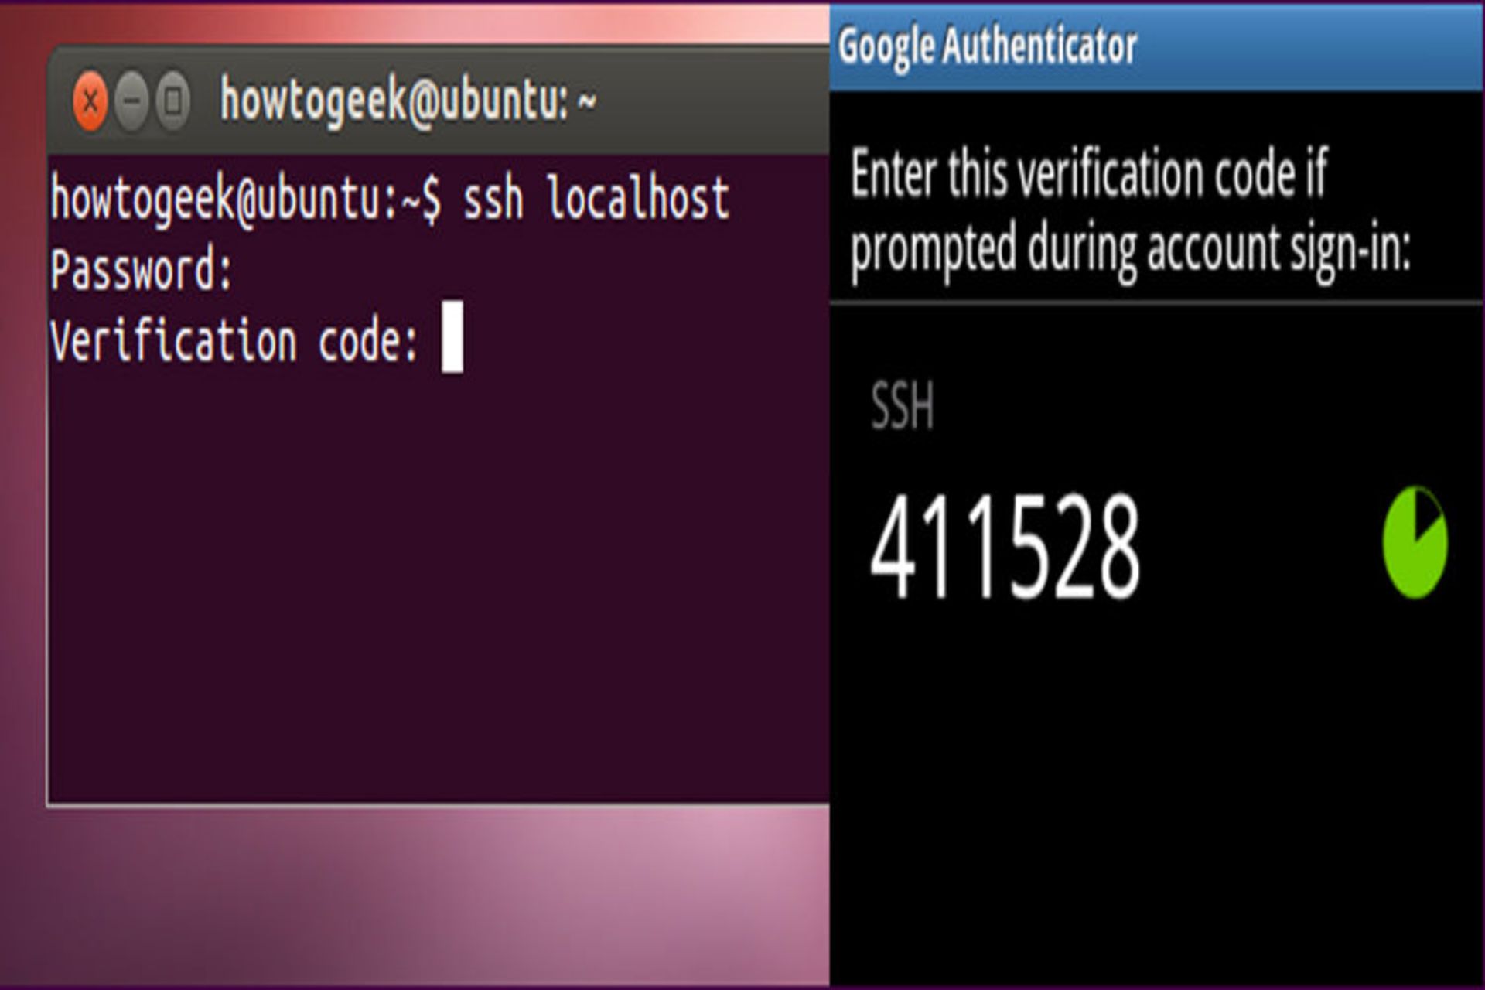This screenshot has height=990, width=1485.
Task: Click 'prompted during account sign-in:' text line
Action: 1130,249
